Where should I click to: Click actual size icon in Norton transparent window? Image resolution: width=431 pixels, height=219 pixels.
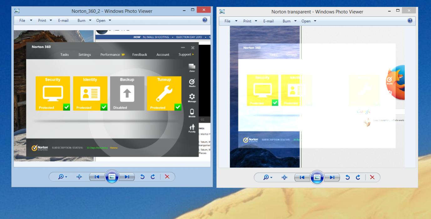(285, 177)
